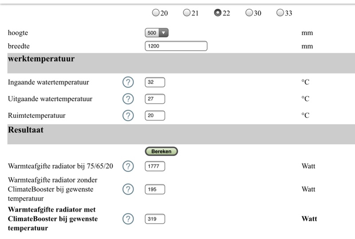The width and height of the screenshot is (355, 239).
Task: Select the Ruimtetemperatuur input box
Action: click(x=155, y=116)
